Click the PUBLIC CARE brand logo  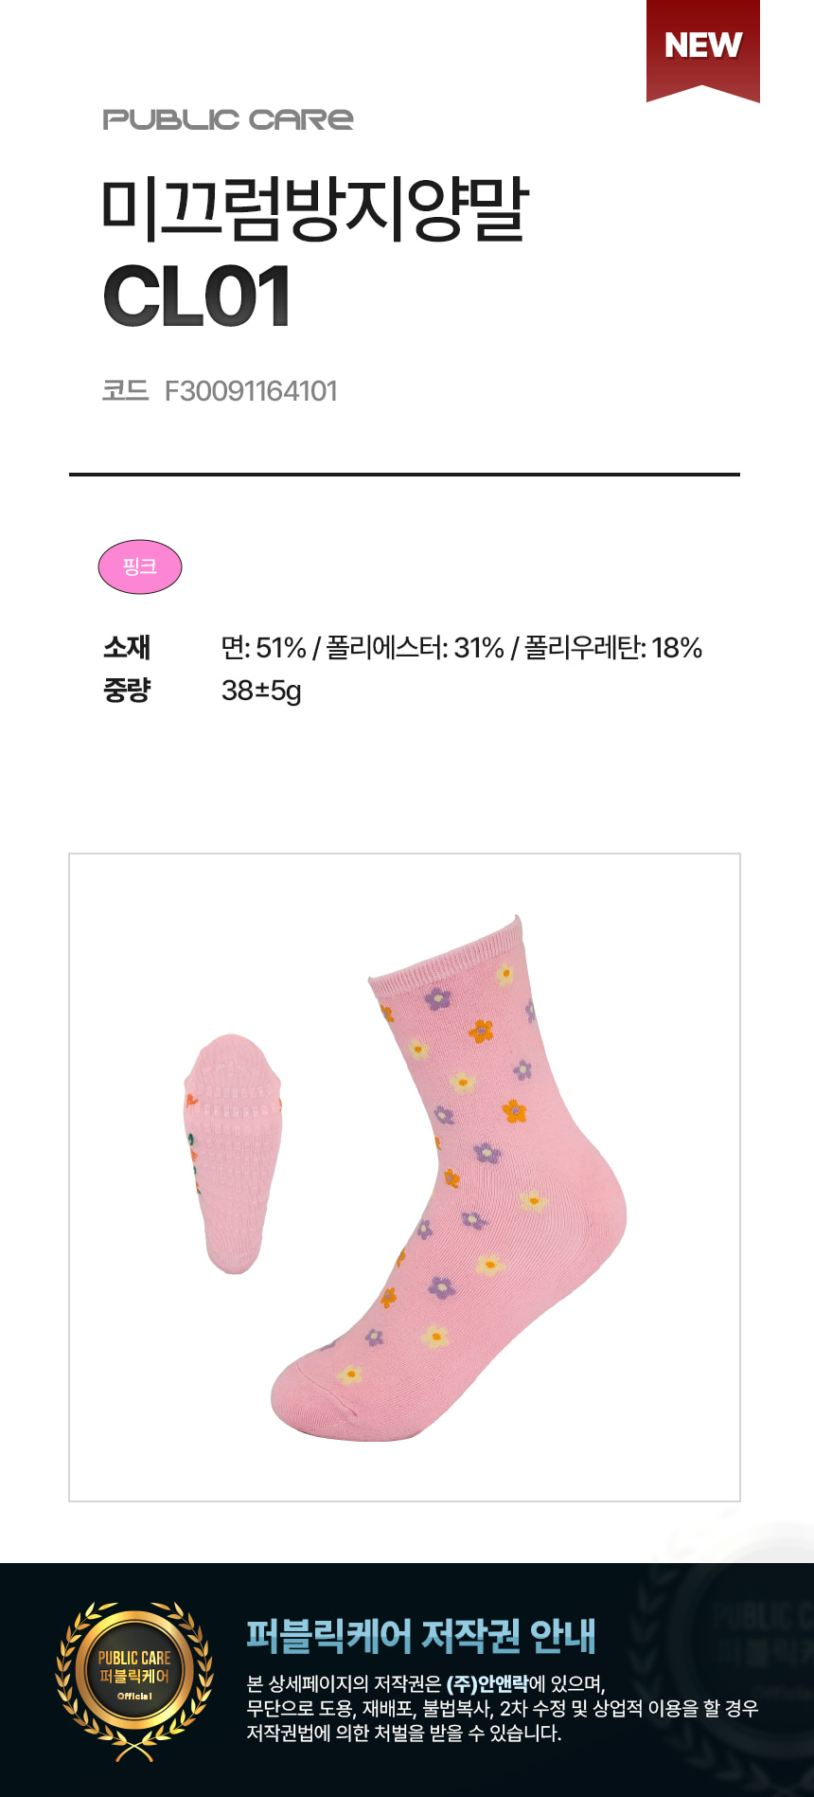point(228,119)
